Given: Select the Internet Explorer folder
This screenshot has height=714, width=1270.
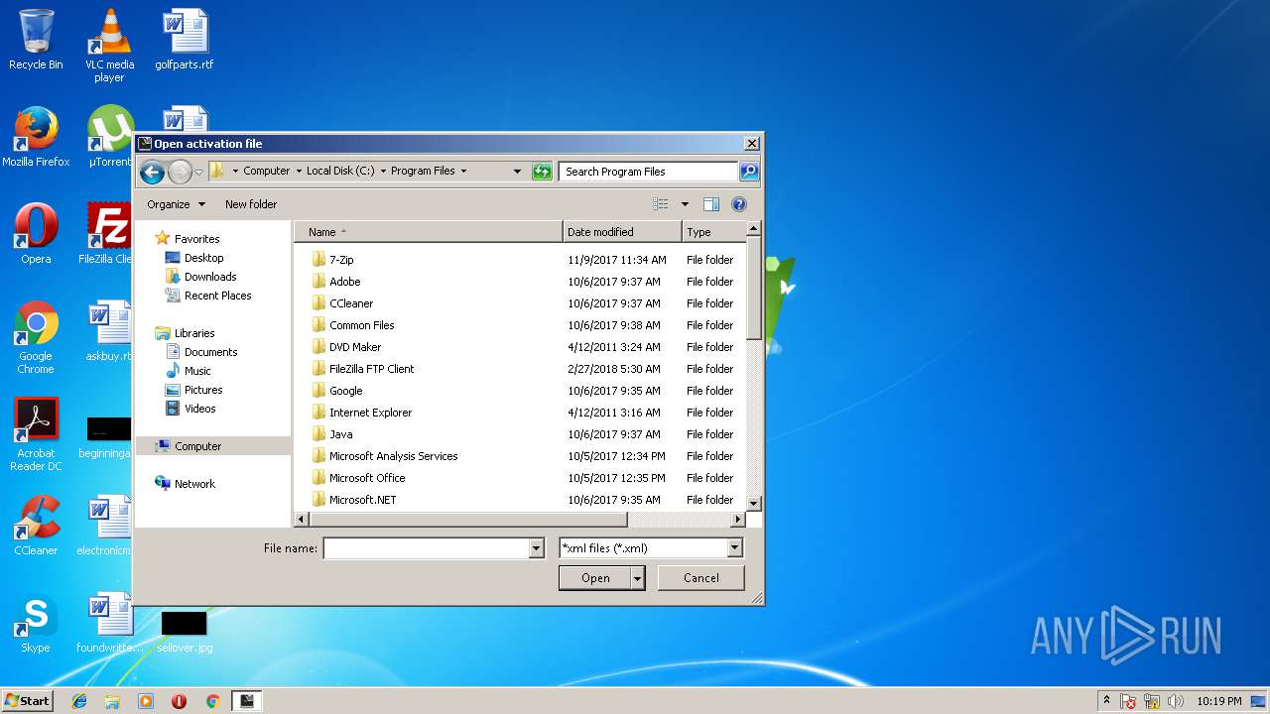Looking at the screenshot, I should (370, 413).
